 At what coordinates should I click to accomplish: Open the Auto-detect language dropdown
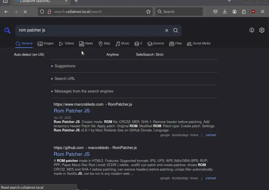29,55
